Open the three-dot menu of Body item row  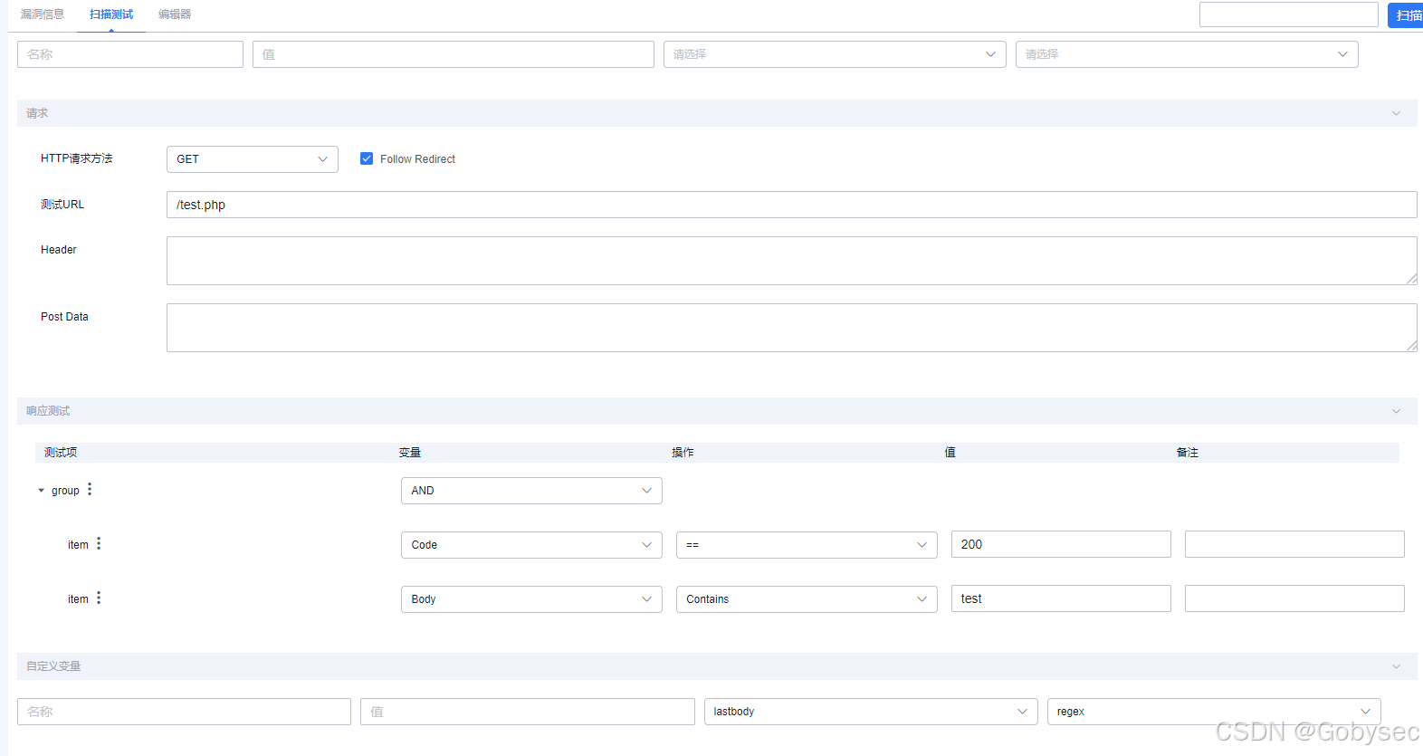click(x=99, y=598)
